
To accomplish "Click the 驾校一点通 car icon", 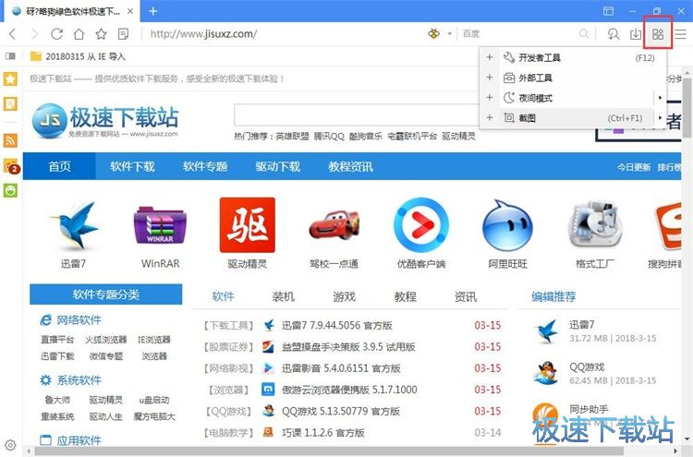I will click(334, 225).
